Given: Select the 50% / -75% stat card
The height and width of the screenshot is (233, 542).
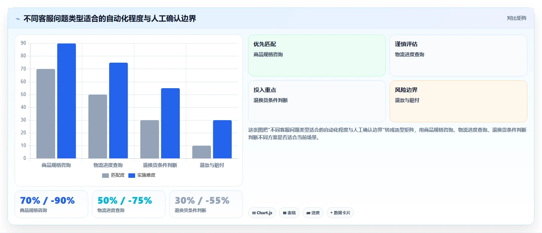Looking at the screenshot, I should click(x=129, y=204).
